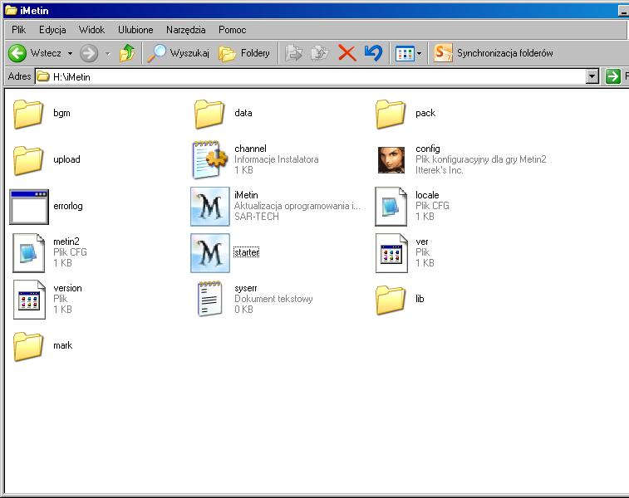Click the address field H:\iMetin
This screenshot has height=498, width=629.
311,76
